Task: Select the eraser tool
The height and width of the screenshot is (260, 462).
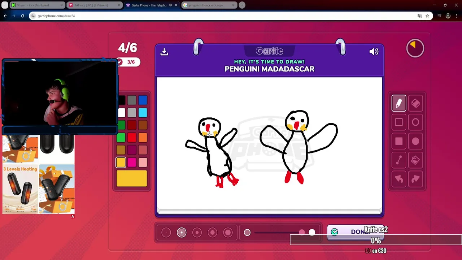Action: point(415,104)
